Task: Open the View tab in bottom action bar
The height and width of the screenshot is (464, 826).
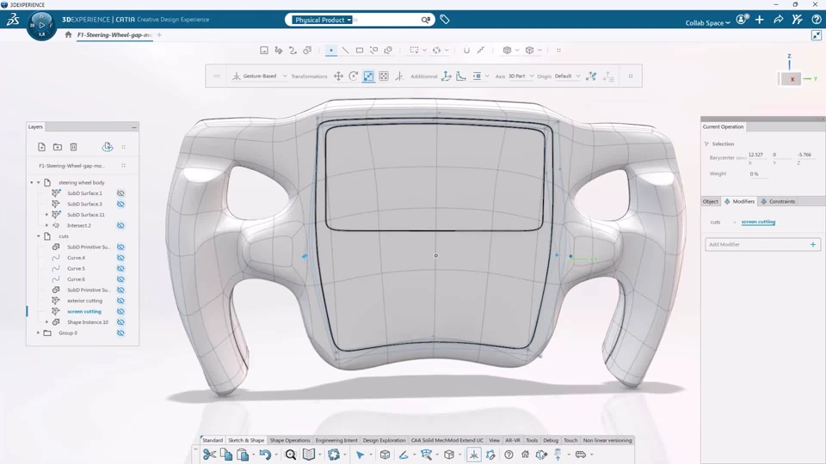Action: pos(494,440)
